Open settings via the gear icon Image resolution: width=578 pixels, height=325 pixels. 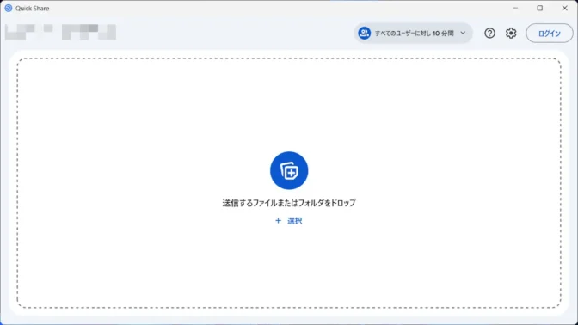[511, 34]
